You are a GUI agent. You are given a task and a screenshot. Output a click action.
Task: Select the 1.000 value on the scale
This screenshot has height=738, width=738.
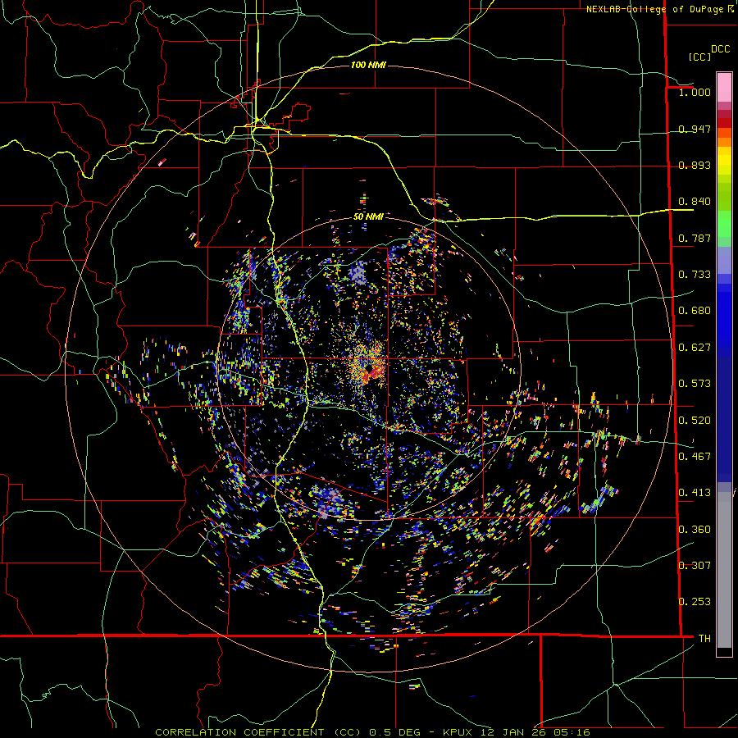(695, 92)
